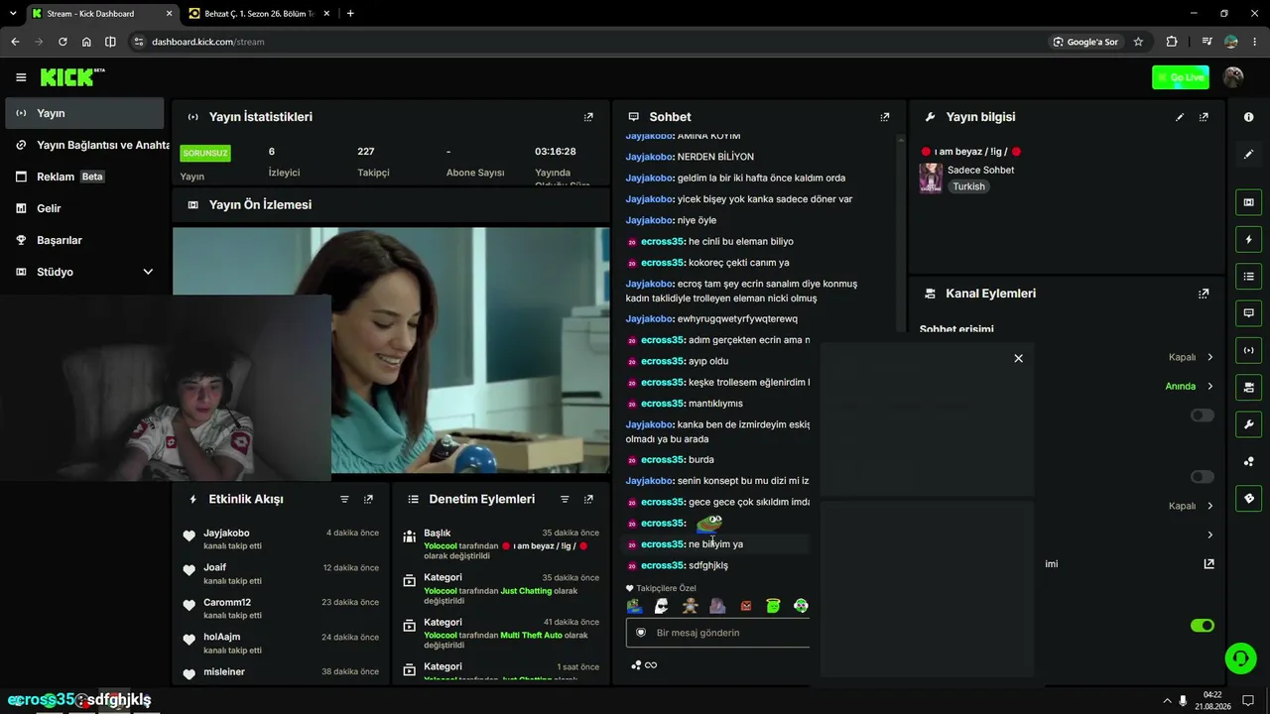The width and height of the screenshot is (1270, 714).
Task: Switch to the Behzat Ç. browser tab
Action: point(257,14)
